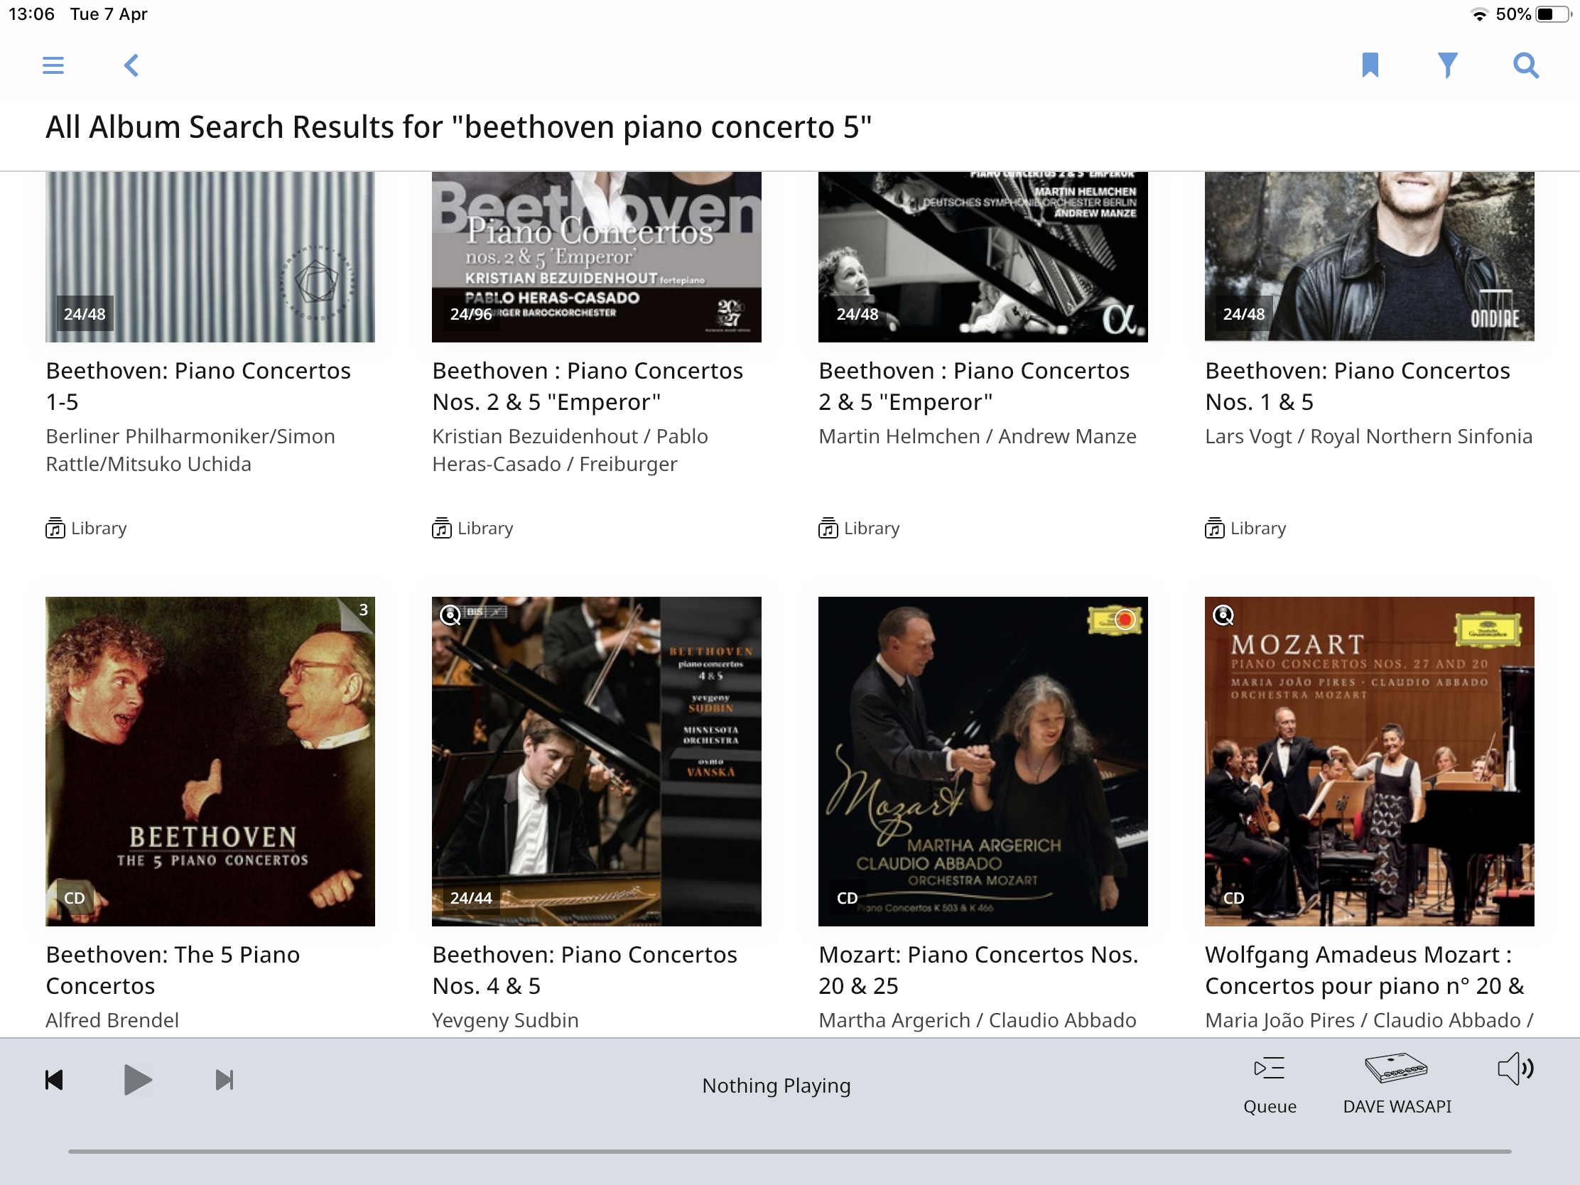Open Sudbin Piano Concertos 4 & 5 cover
This screenshot has height=1185, width=1580.
(597, 762)
